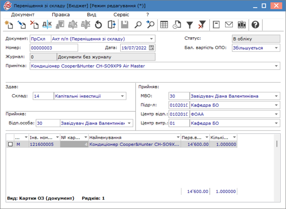The height and width of the screenshot is (209, 286).
Task: Select the name cell Кондиціонер Cooper&Hunter
Action: pos(135,145)
